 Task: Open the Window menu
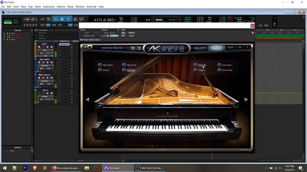tap(80, 7)
